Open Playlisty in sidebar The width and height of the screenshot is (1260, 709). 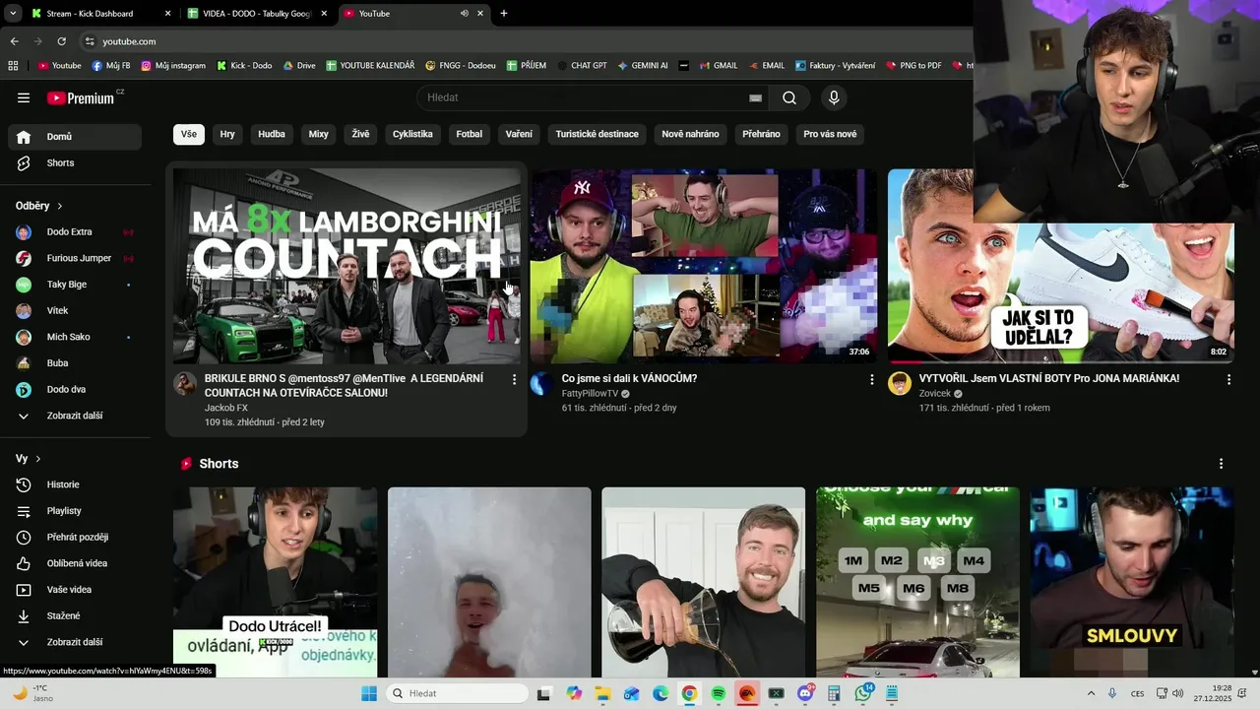(x=75, y=511)
